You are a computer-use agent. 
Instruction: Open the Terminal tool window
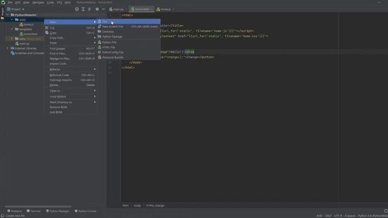(x=33, y=211)
